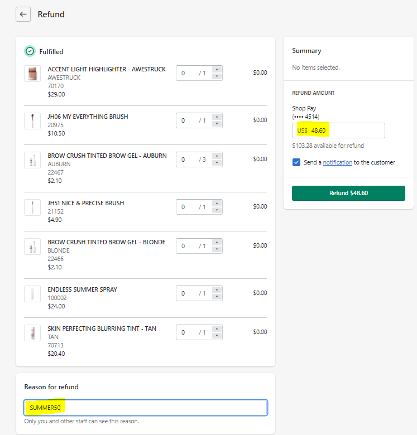Click the staff-only reason helper text
Image resolution: width=417 pixels, height=435 pixels.
(82, 421)
